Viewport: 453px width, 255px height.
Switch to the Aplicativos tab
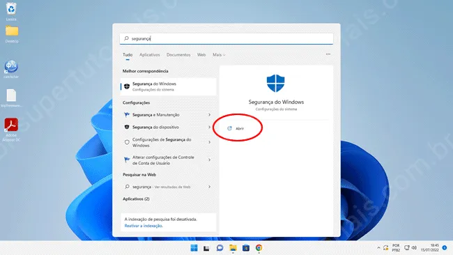[x=150, y=54]
